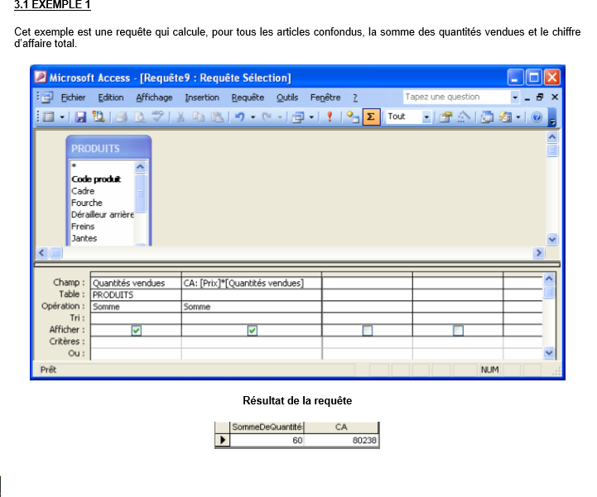Click the 'Tapez une question' input box

pos(457,97)
